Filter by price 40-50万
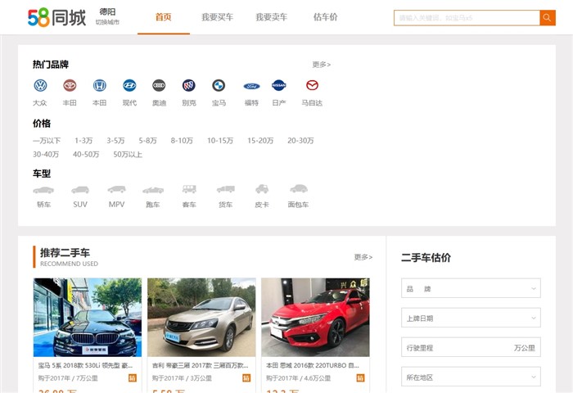 tap(86, 155)
